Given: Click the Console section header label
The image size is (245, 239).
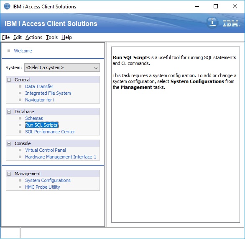Looking at the screenshot, I should [x=23, y=143].
